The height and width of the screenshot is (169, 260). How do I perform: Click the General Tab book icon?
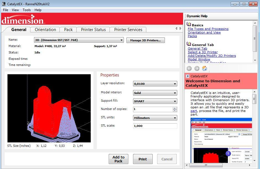pyautogui.click(x=189, y=44)
